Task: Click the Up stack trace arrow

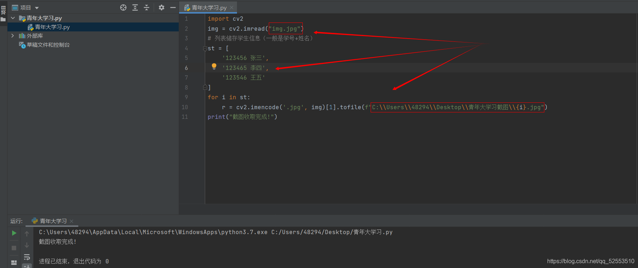Action: [27, 234]
